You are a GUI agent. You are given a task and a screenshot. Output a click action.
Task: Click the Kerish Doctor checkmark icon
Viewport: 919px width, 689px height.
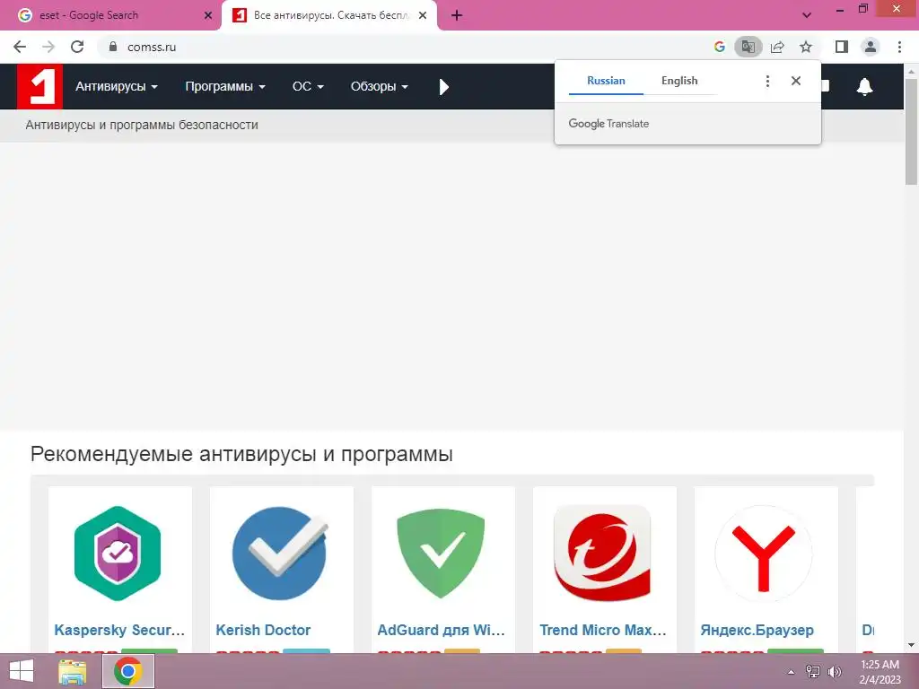click(x=280, y=553)
